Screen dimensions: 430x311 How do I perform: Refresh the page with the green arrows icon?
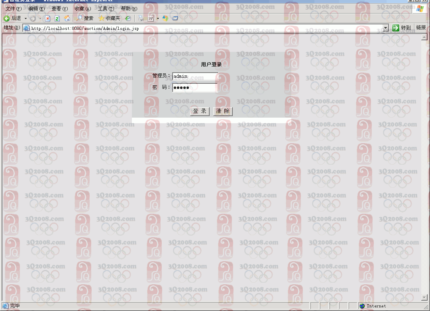pyautogui.click(x=57, y=18)
